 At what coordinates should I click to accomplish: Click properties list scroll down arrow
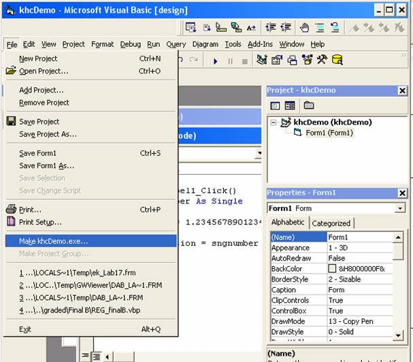tap(398, 335)
